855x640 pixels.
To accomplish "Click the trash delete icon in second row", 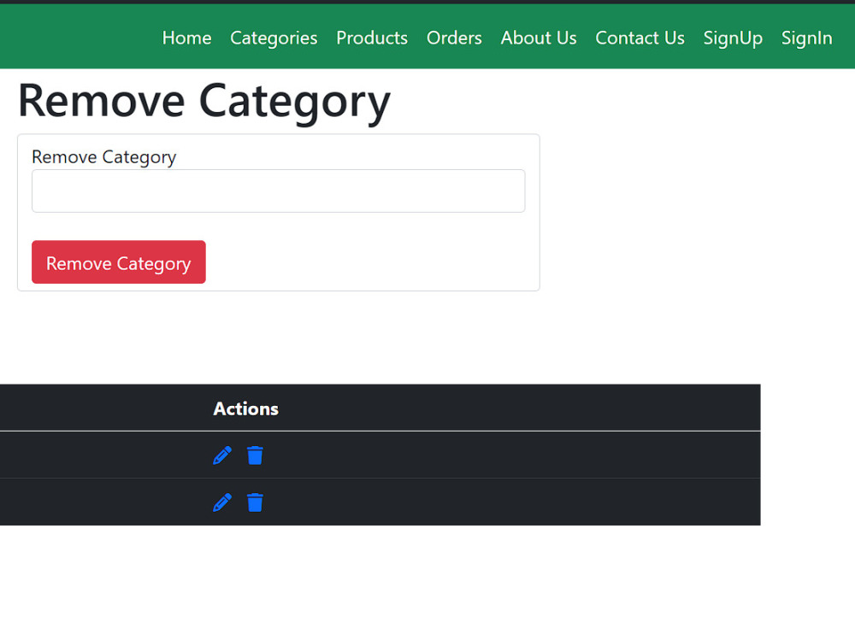I will (x=255, y=502).
